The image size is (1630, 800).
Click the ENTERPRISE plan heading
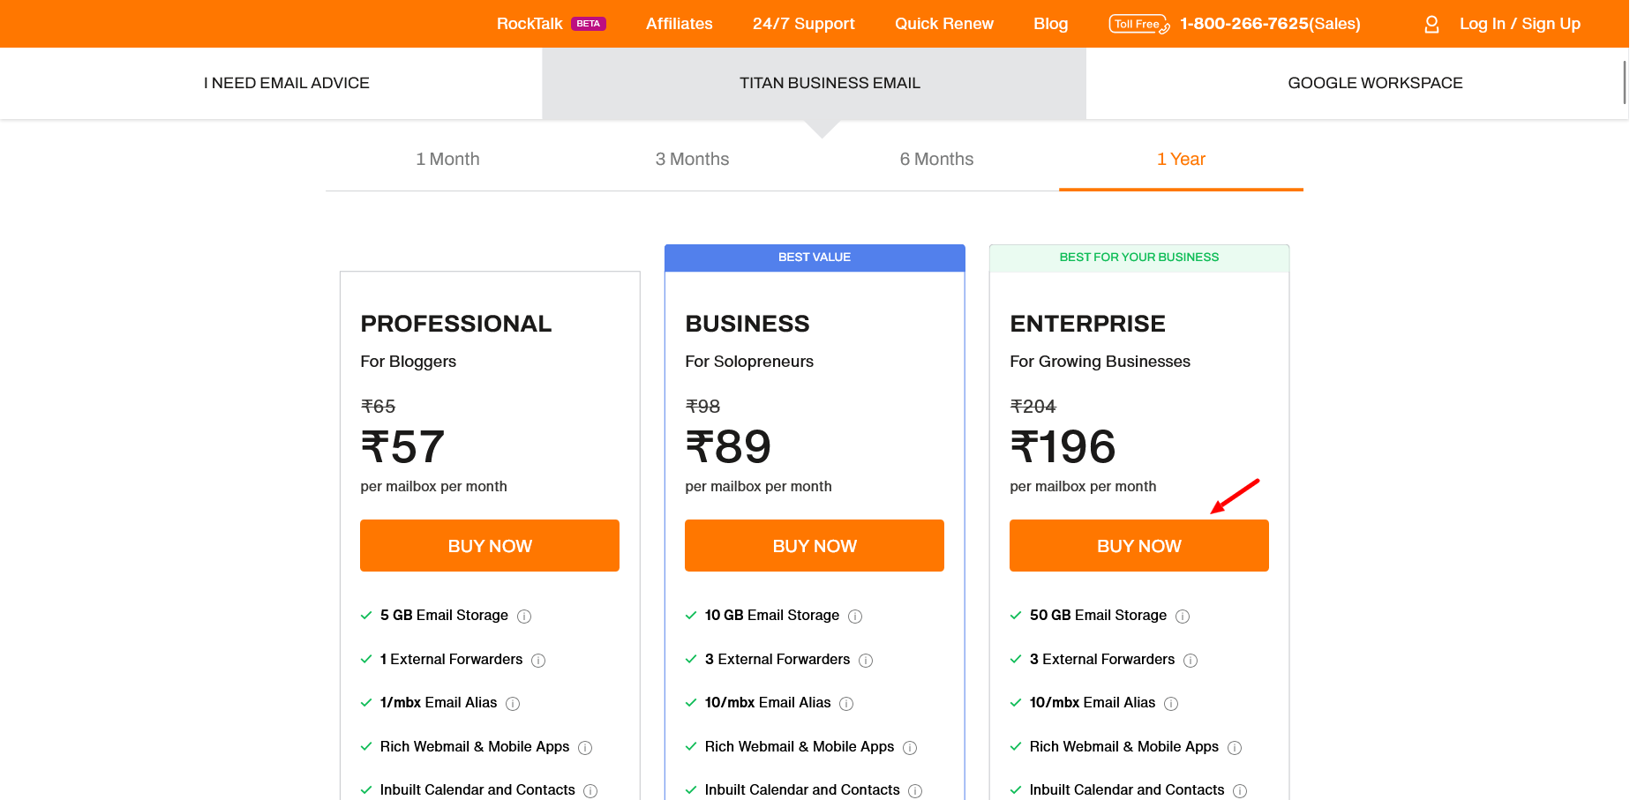point(1087,324)
